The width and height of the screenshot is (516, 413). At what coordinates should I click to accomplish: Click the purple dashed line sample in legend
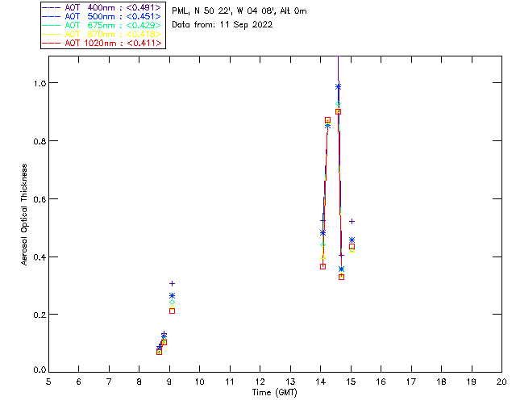tap(52, 7)
